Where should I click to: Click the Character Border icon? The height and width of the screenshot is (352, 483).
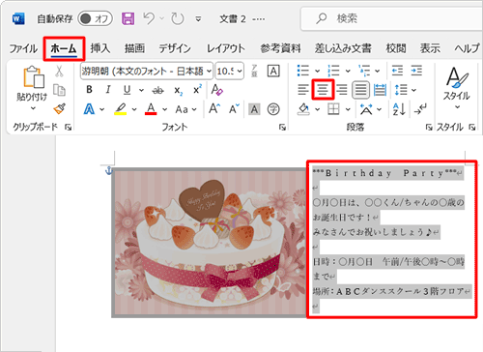coord(273,71)
